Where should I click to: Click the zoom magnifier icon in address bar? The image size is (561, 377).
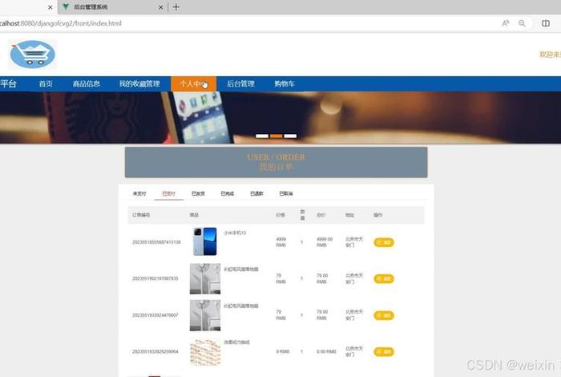(523, 23)
